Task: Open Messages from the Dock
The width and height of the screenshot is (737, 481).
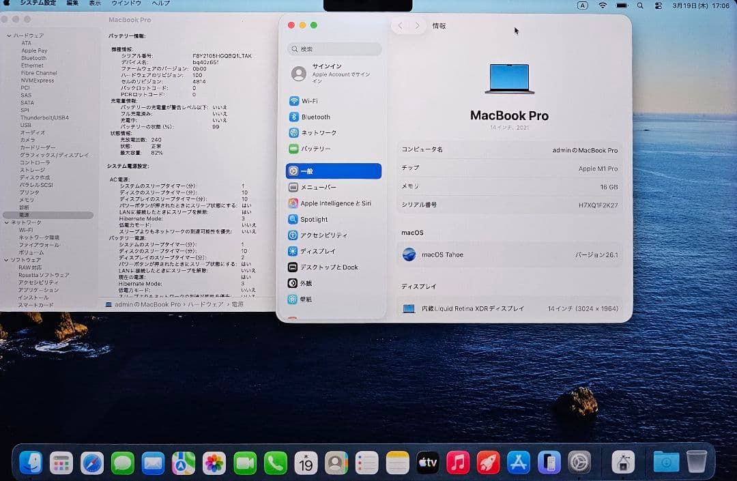Action: (123, 463)
